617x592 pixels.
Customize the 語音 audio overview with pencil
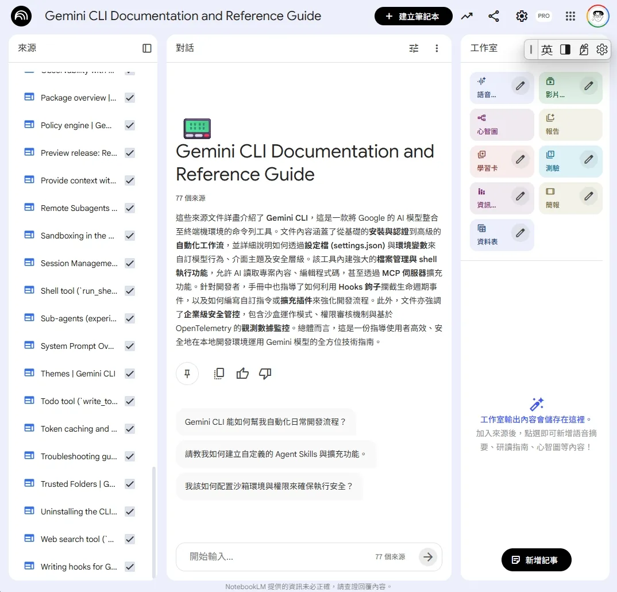[x=520, y=86]
